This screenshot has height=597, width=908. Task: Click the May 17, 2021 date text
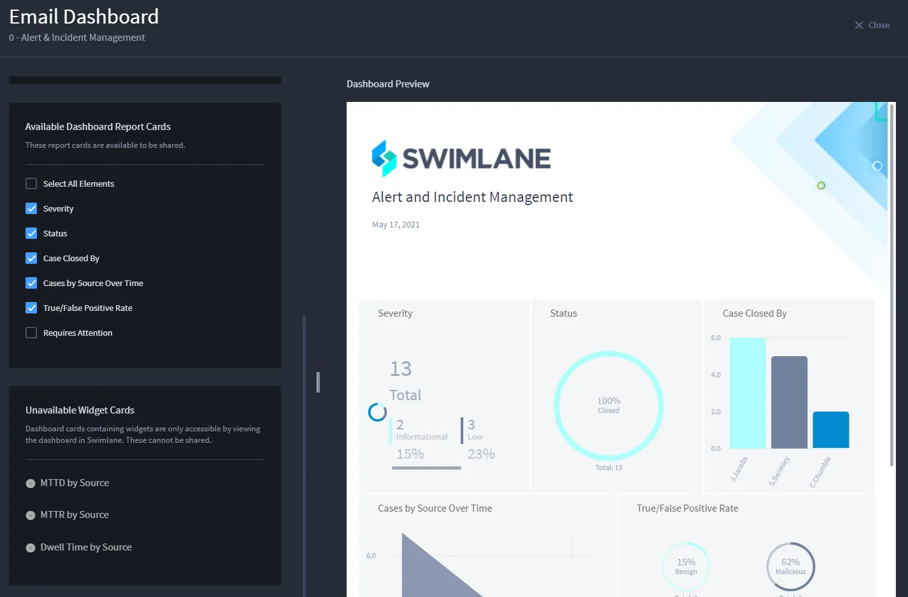coord(396,225)
